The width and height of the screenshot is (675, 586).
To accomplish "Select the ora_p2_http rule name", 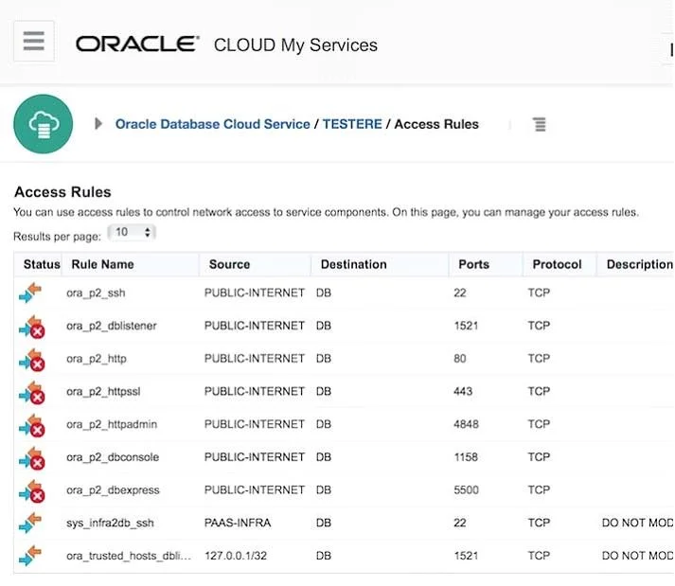I will (97, 359).
